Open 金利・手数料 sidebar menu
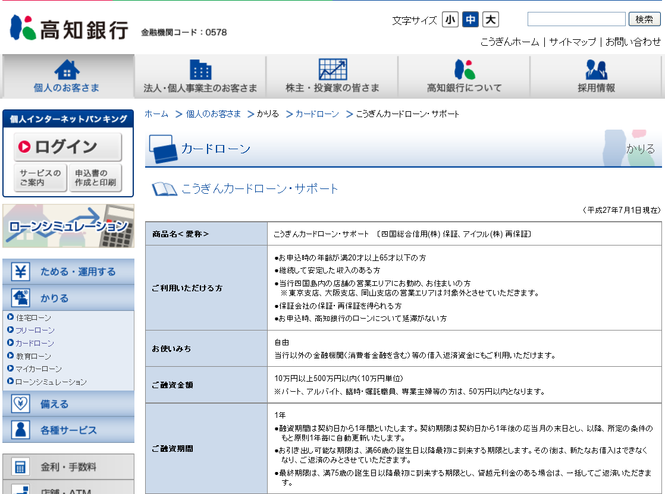 coord(68,467)
